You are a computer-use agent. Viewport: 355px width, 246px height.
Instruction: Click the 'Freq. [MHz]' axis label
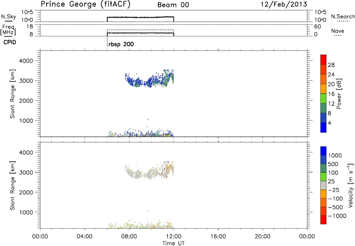(x=8, y=30)
